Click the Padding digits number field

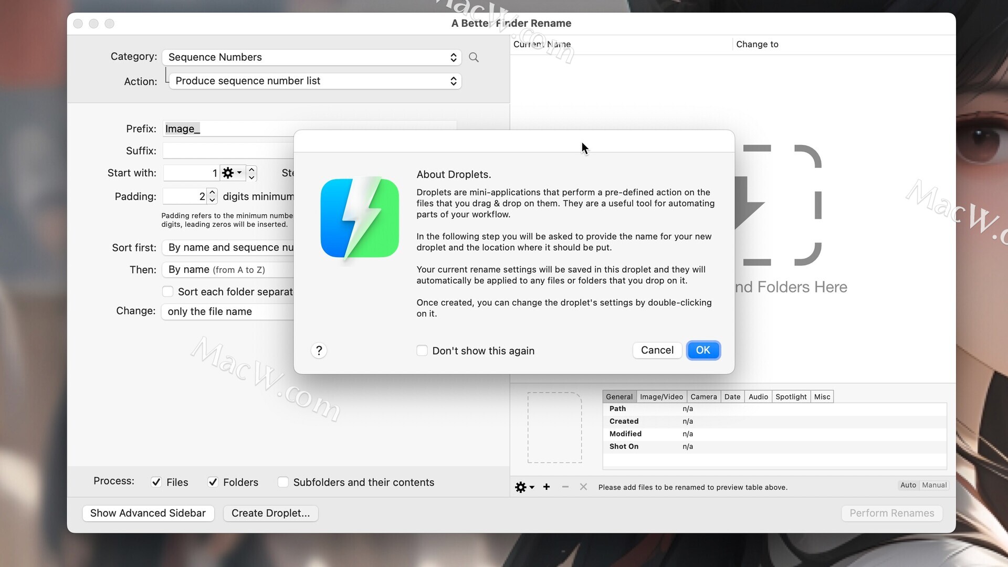pos(185,196)
